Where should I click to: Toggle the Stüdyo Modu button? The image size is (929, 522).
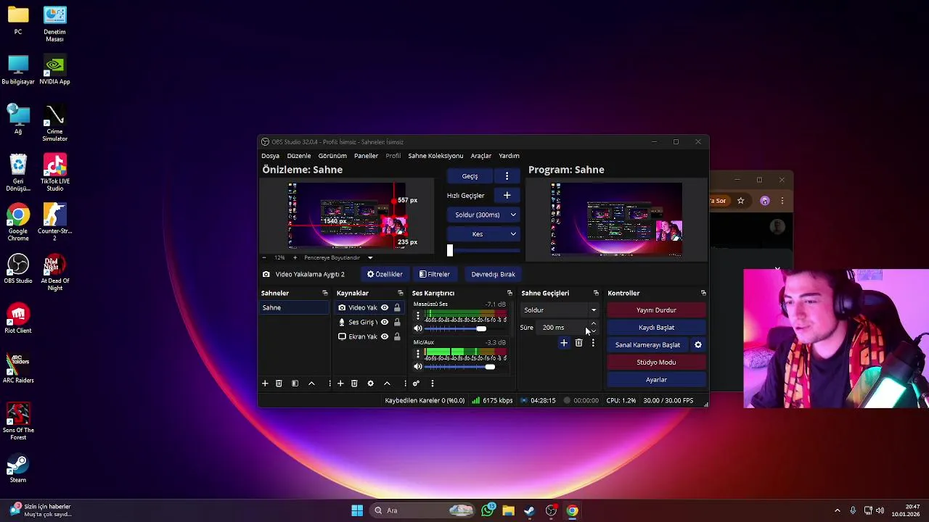click(x=656, y=362)
